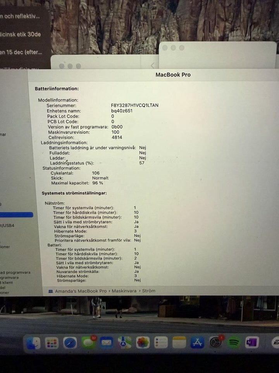Open reminder 'icinsk etik 30de' in widget
The width and height of the screenshot is (279, 373).
[x=21, y=34]
